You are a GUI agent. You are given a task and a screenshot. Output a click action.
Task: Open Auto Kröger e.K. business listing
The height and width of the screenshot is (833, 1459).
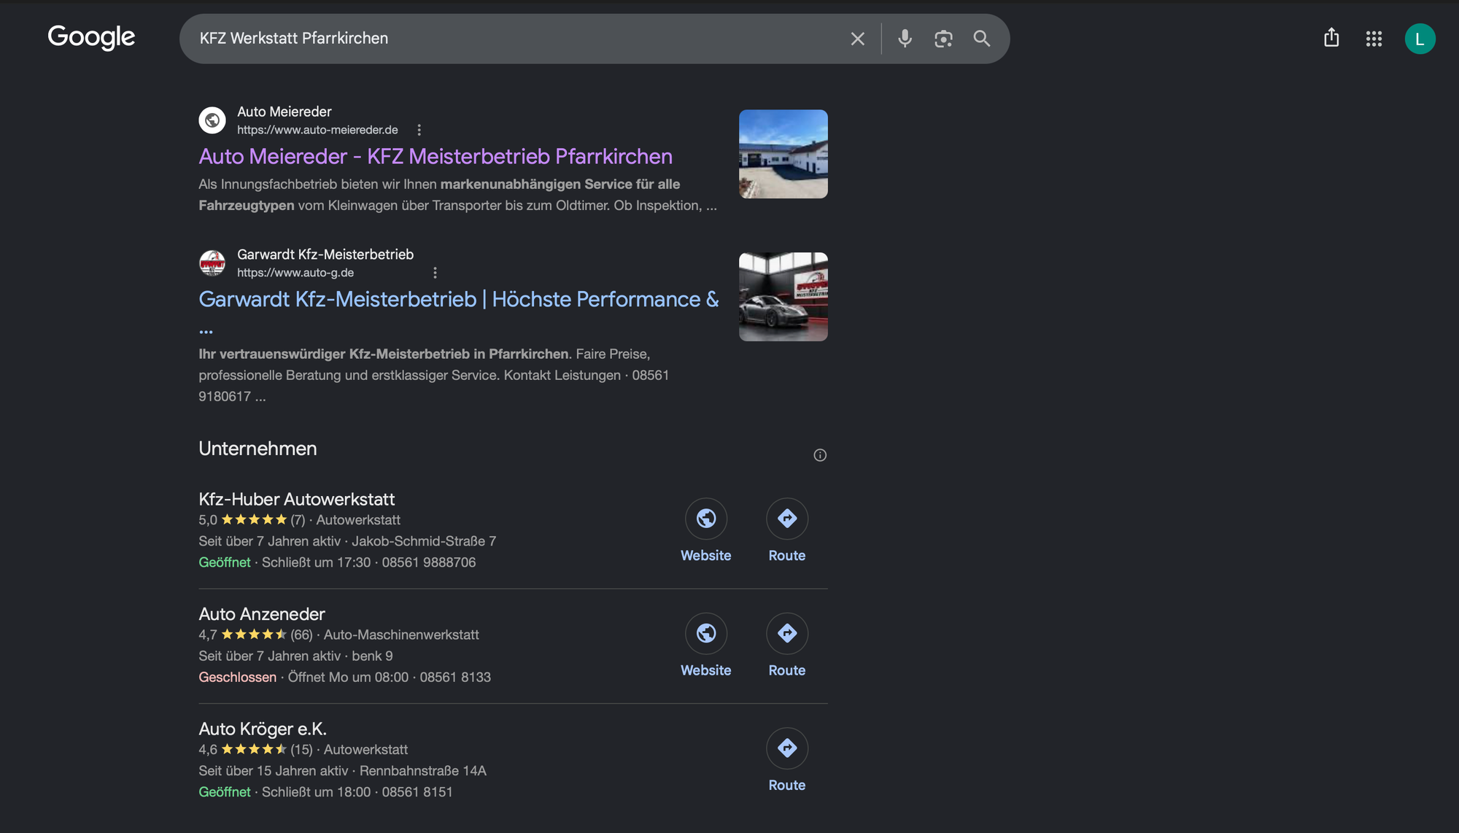tap(263, 729)
